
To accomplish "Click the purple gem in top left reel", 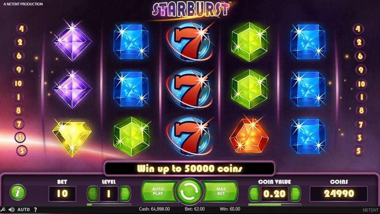I will coord(72,42).
